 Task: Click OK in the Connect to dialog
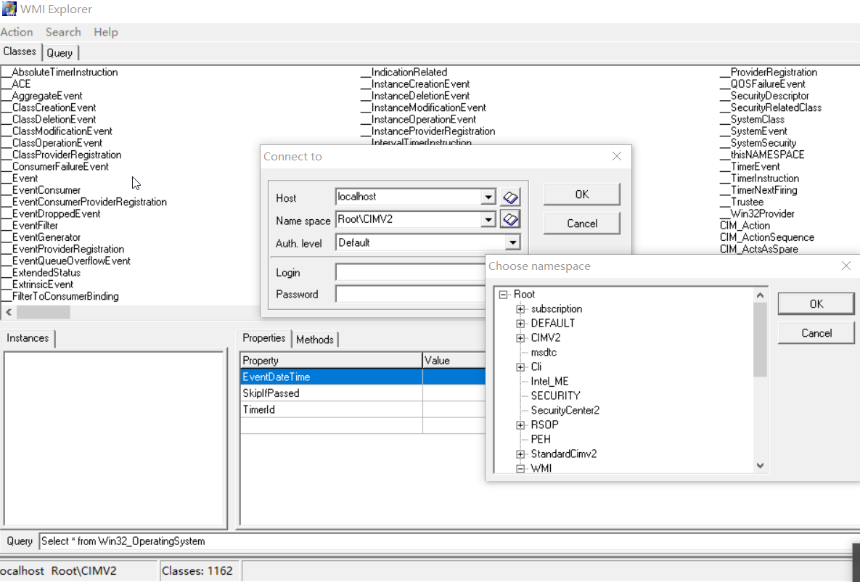(582, 194)
